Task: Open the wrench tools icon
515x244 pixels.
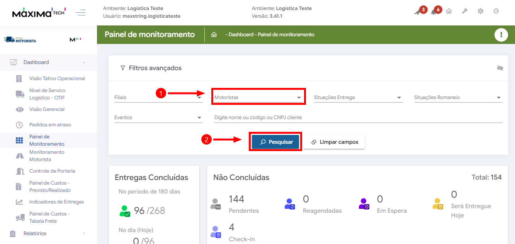Action: [x=465, y=11]
